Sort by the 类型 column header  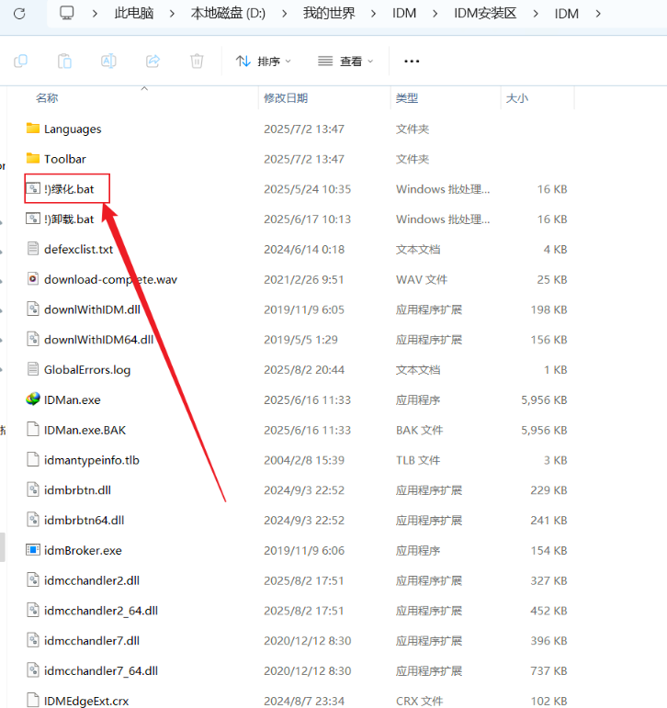(407, 98)
